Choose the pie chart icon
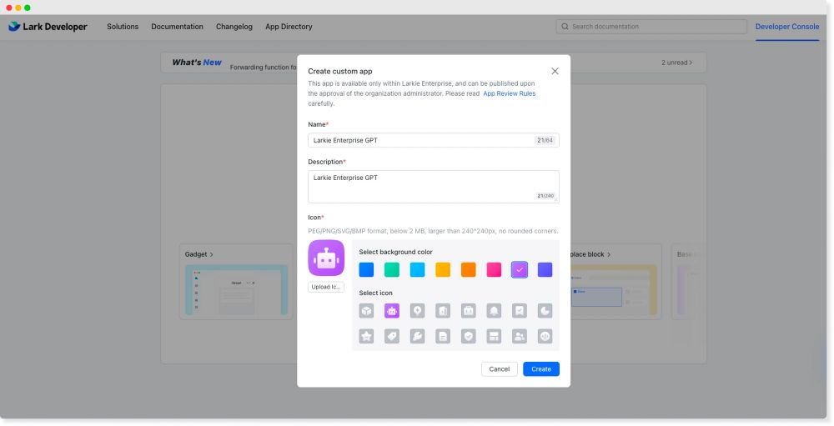 pyautogui.click(x=545, y=310)
